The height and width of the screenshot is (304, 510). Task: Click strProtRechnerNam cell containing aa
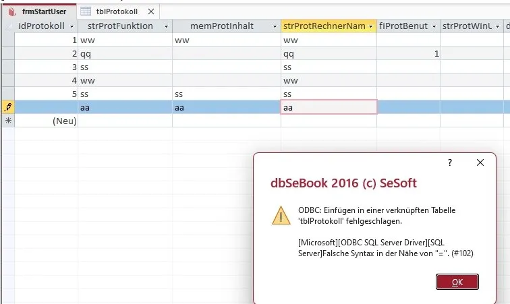click(x=329, y=107)
